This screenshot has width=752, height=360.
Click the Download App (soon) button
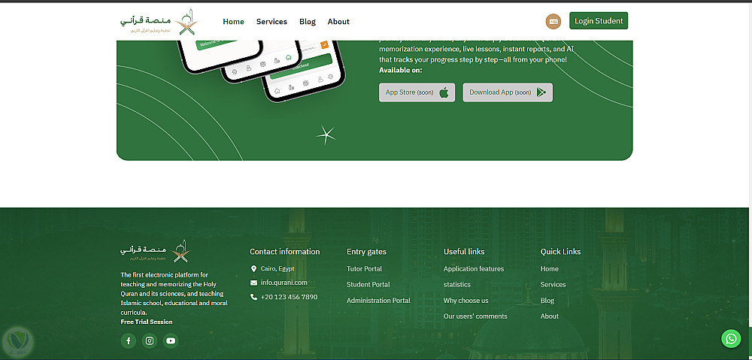(508, 92)
